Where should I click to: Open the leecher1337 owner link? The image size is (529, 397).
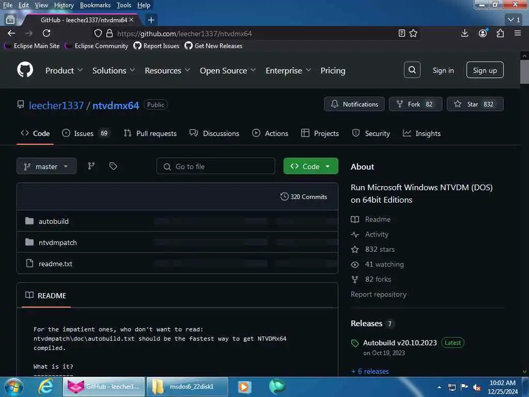[x=56, y=105]
